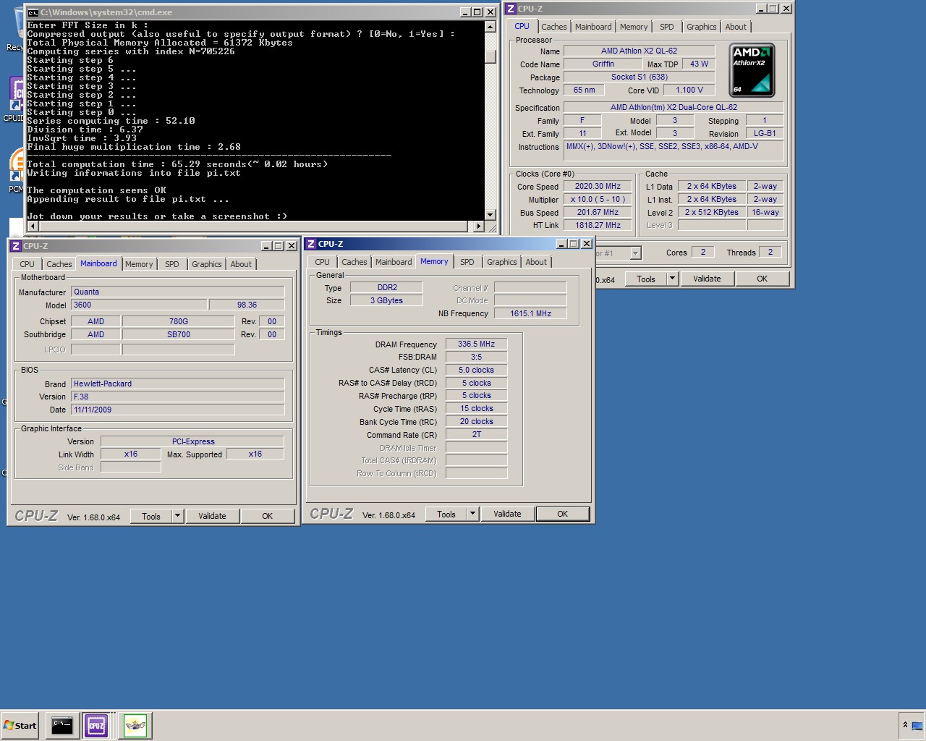Select CPU tab in Mainboard window
The width and height of the screenshot is (926, 741).
[x=27, y=264]
